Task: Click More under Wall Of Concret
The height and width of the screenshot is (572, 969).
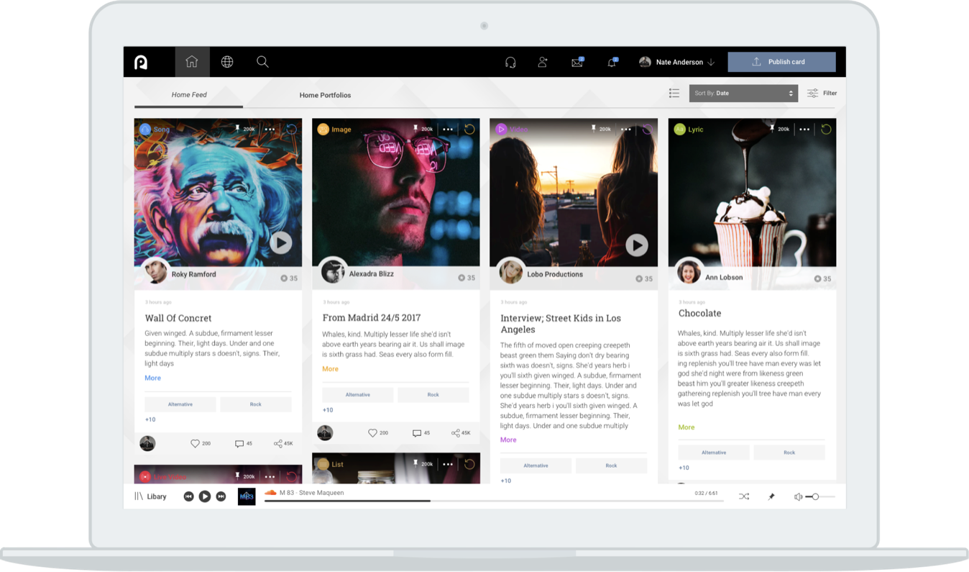Action: (152, 378)
